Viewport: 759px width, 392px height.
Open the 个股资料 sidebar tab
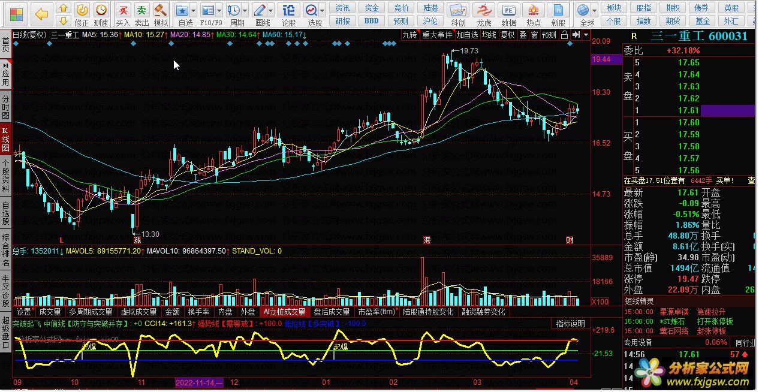(x=5, y=174)
